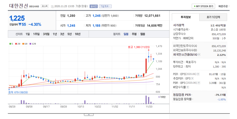Select the 1주일 line chart range

(x=36, y=34)
